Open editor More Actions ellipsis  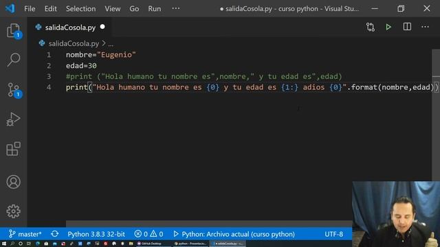(425, 27)
